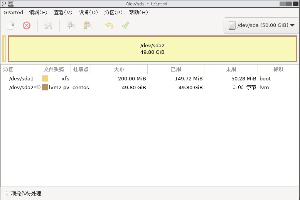This screenshot has width=300, height=200.
Task: Click the swirl system icon in title bar
Action: tap(4, 3)
